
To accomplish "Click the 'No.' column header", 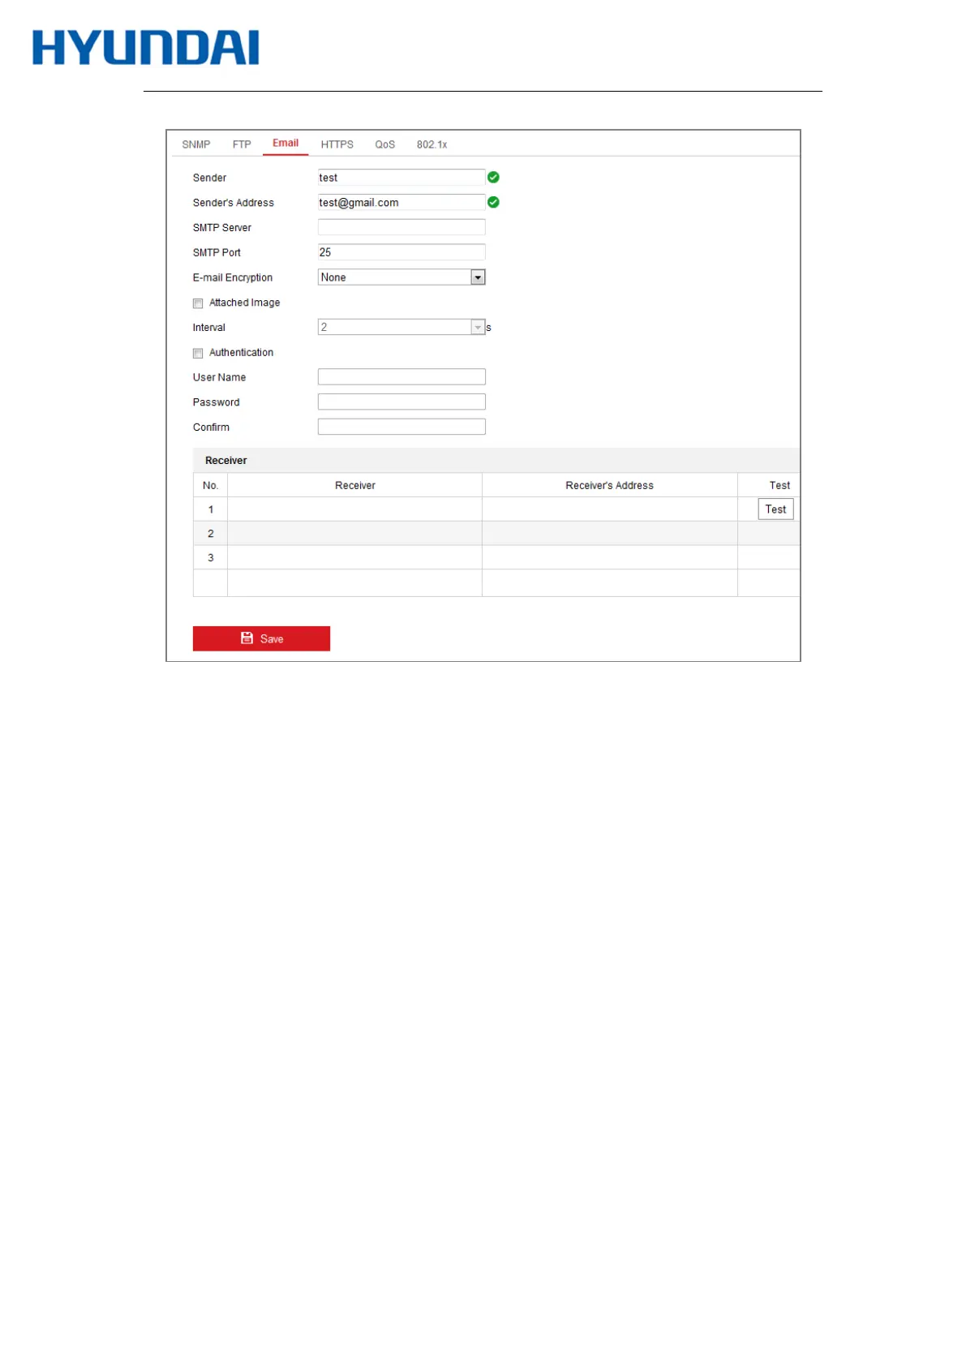I will [210, 485].
